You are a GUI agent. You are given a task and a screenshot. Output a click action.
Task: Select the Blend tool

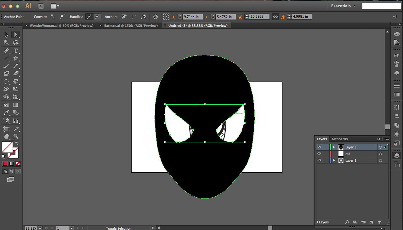tap(15, 112)
